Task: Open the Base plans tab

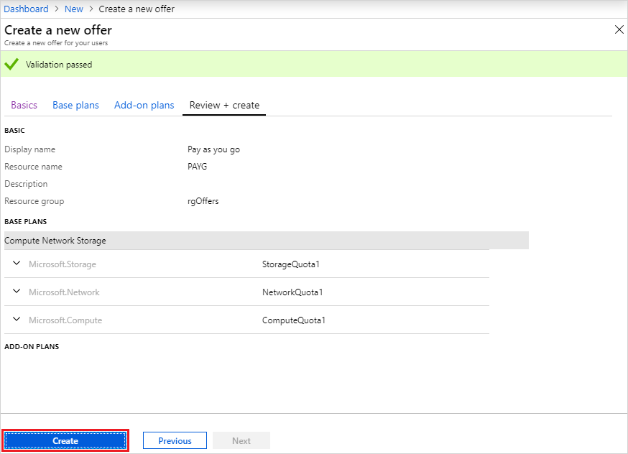Action: pyautogui.click(x=75, y=105)
